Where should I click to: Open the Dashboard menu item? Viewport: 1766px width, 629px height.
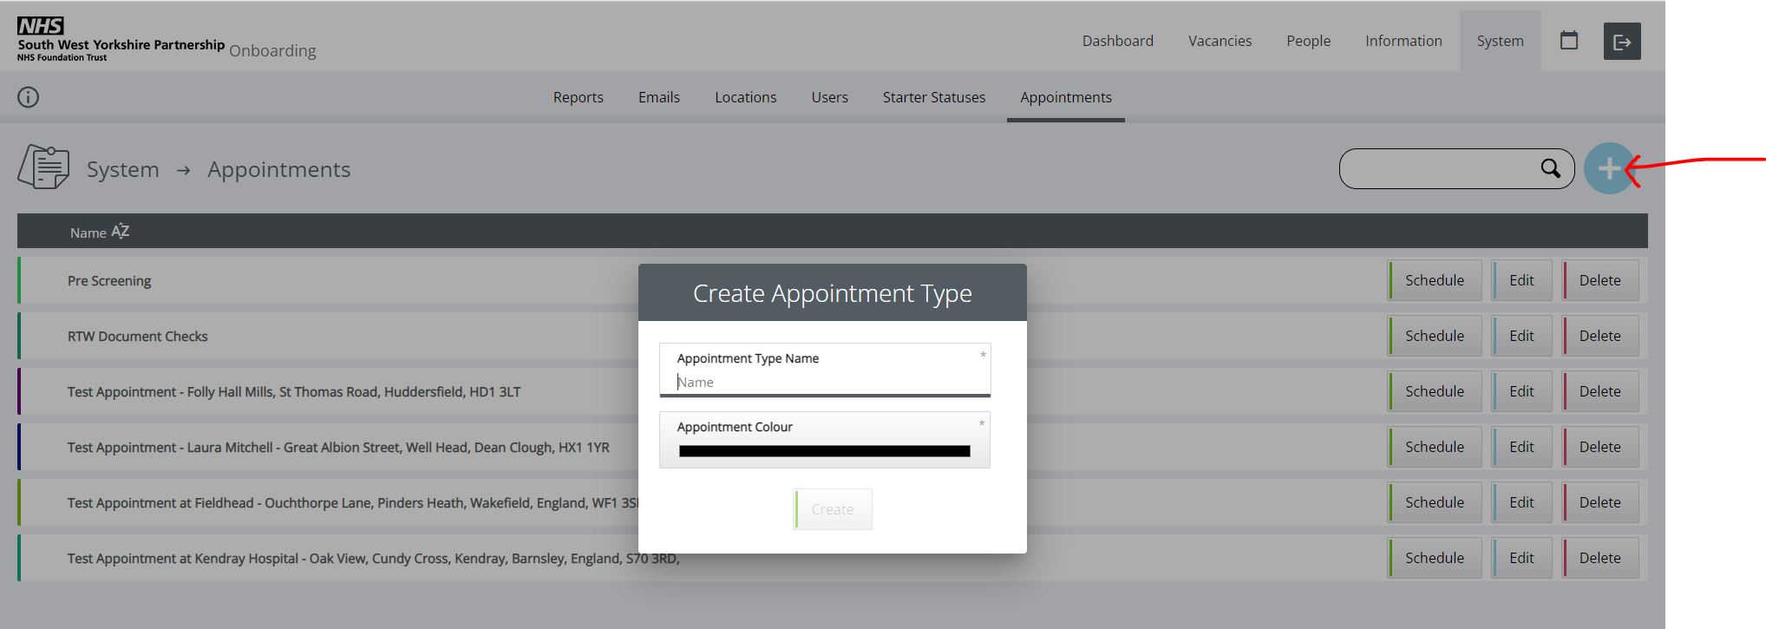coord(1117,41)
